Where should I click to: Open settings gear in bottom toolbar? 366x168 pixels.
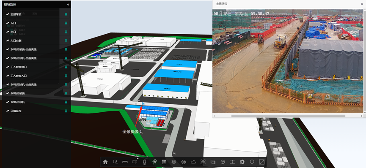[x=242, y=162]
